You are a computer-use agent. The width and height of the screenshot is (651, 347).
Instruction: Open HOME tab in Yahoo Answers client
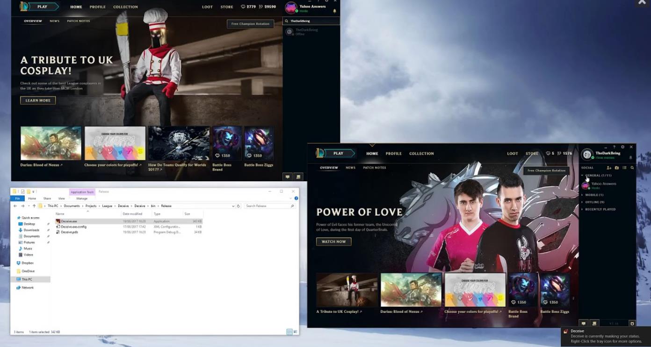point(76,7)
